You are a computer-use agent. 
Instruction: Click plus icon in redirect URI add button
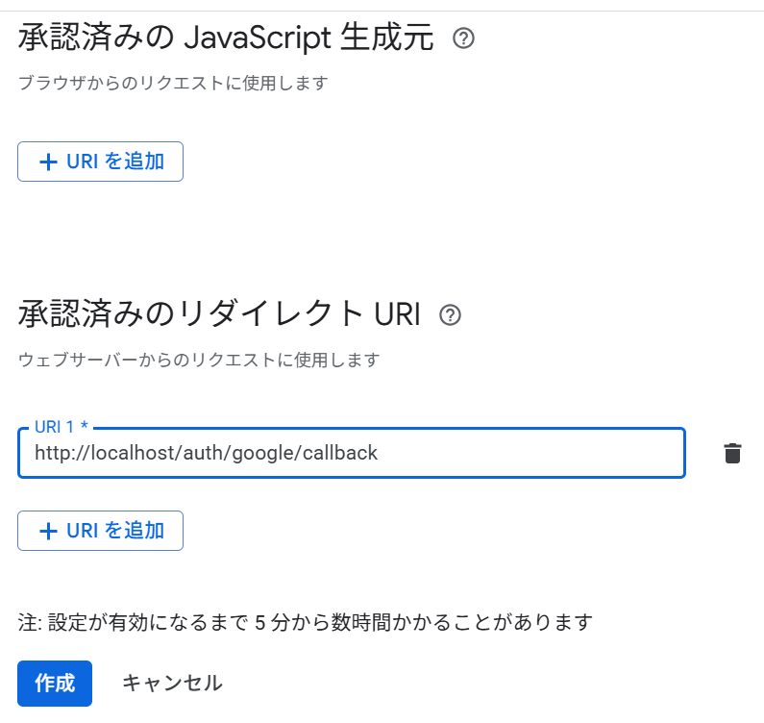point(48,531)
